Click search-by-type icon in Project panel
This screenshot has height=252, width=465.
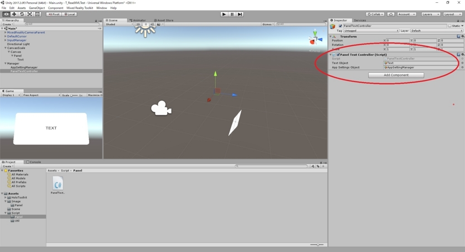point(313,166)
